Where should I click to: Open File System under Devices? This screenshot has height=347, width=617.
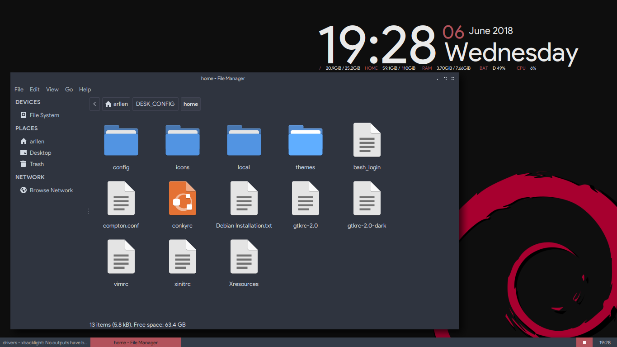(43, 115)
